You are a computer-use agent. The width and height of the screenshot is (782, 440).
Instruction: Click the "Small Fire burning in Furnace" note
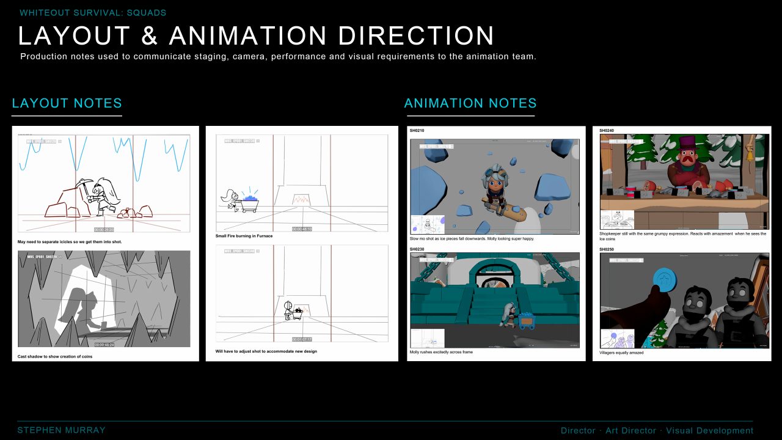(x=244, y=236)
